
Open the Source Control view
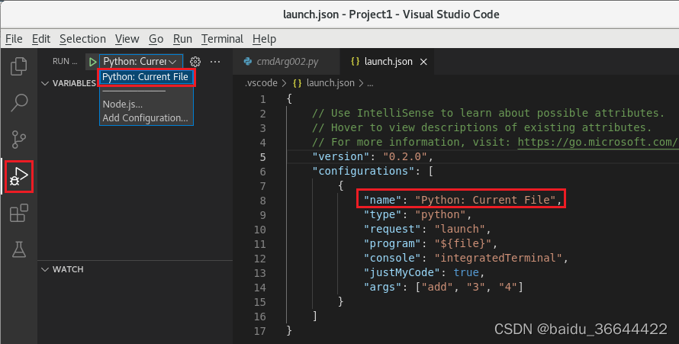[x=18, y=140]
